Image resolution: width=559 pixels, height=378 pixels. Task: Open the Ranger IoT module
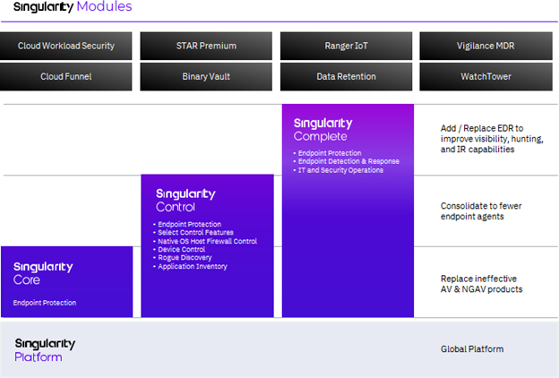click(x=346, y=46)
